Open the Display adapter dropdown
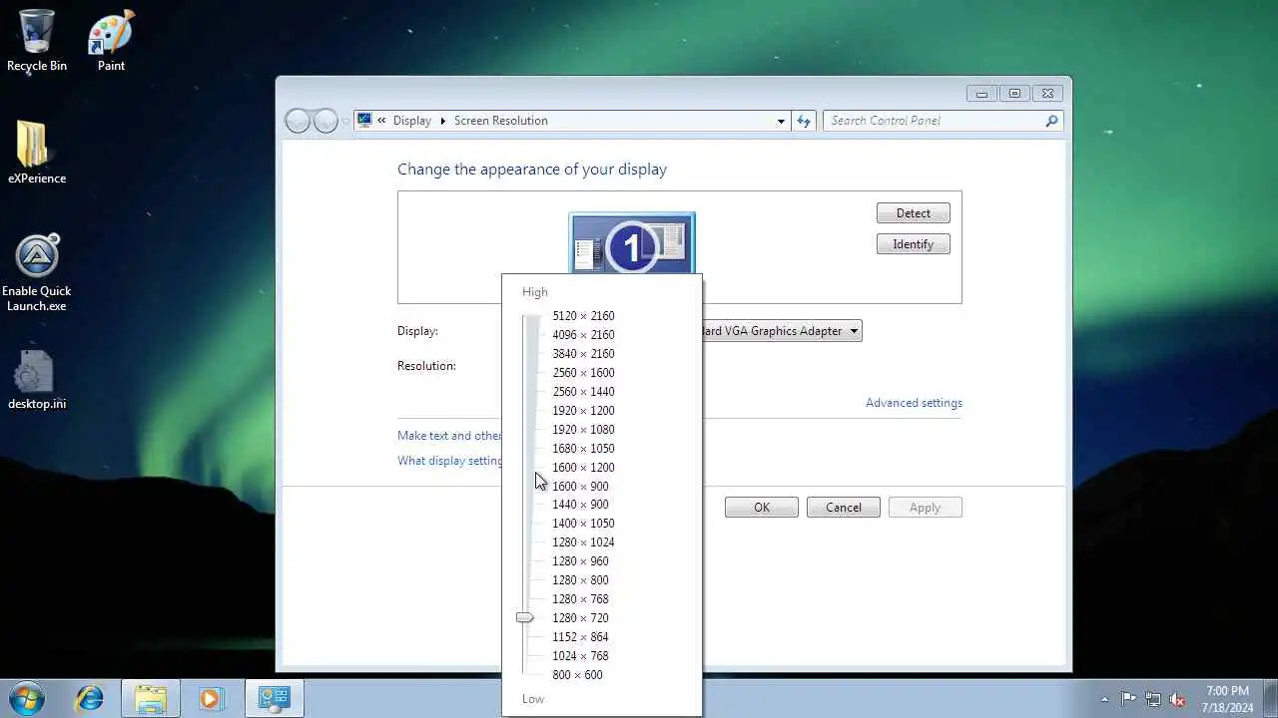 (x=783, y=331)
